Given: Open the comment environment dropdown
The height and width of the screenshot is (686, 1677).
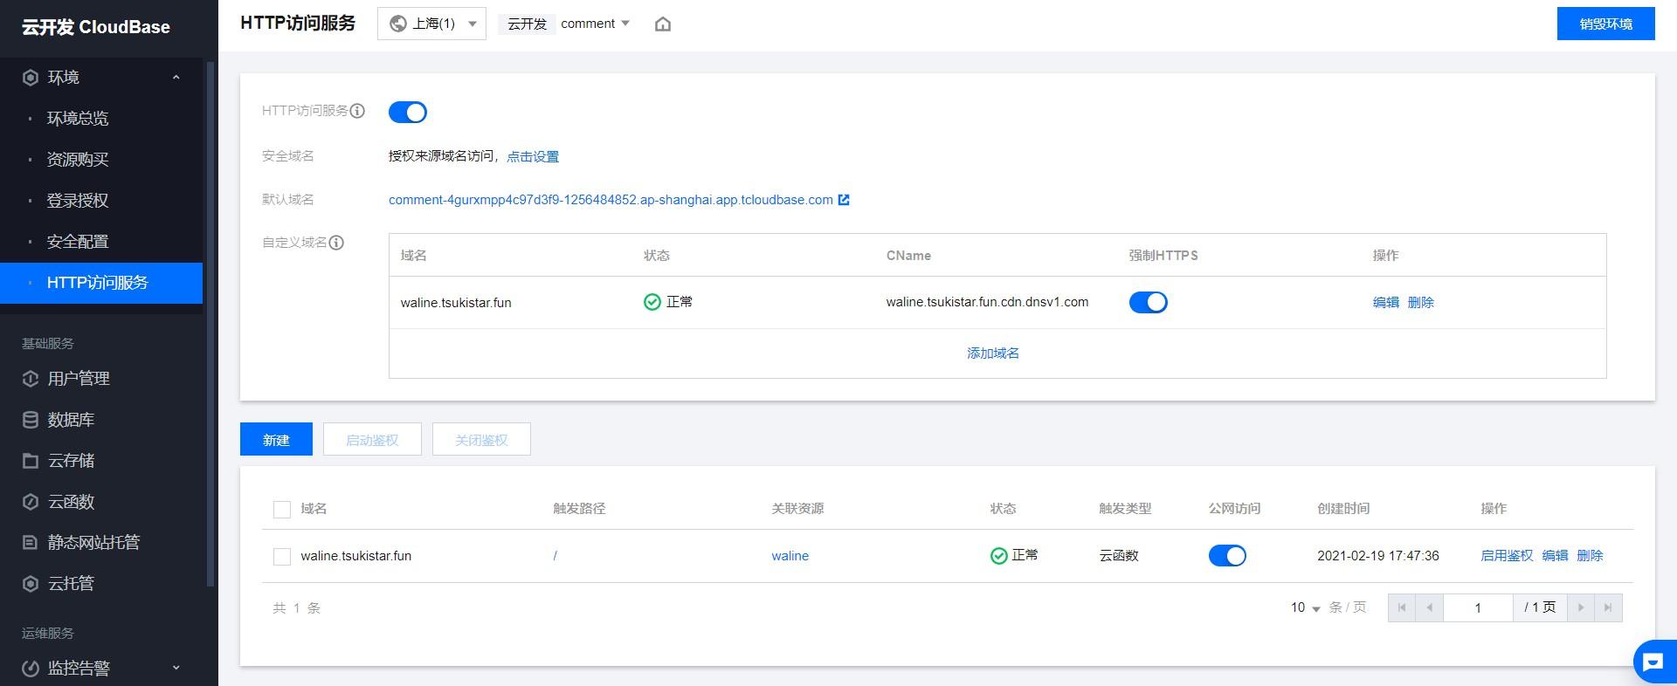Looking at the screenshot, I should pyautogui.click(x=594, y=24).
